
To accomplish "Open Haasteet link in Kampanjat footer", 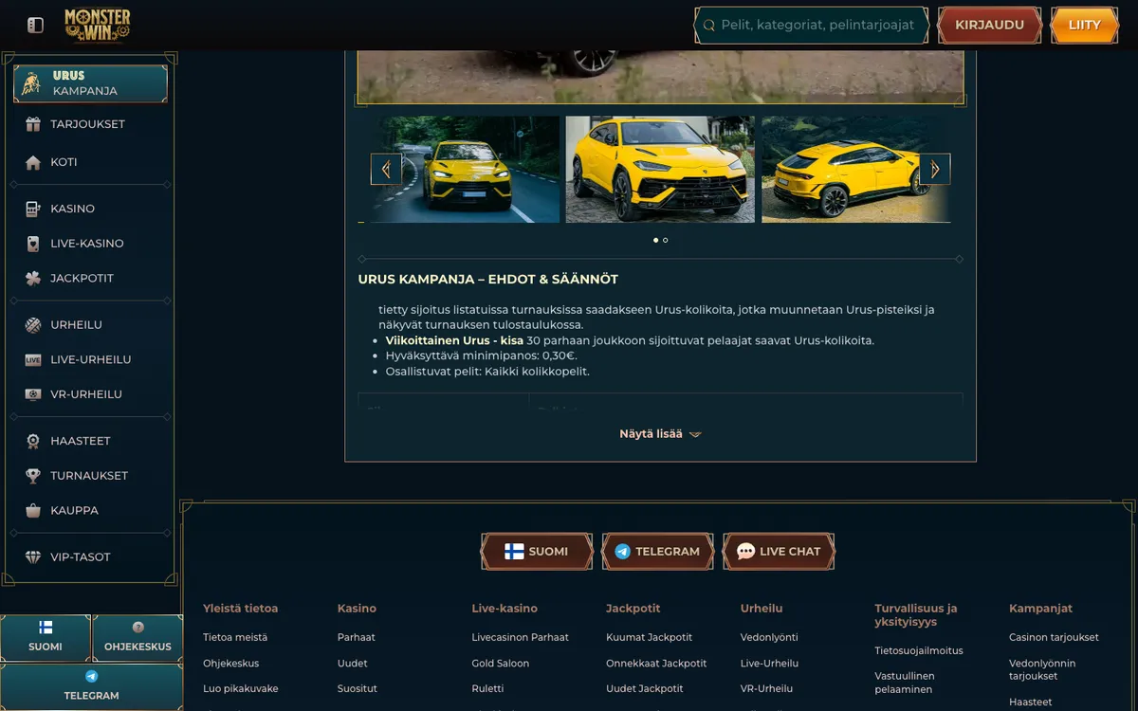I will pos(1031,702).
